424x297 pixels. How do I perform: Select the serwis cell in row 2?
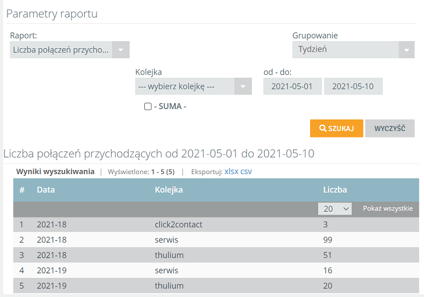[x=166, y=240]
